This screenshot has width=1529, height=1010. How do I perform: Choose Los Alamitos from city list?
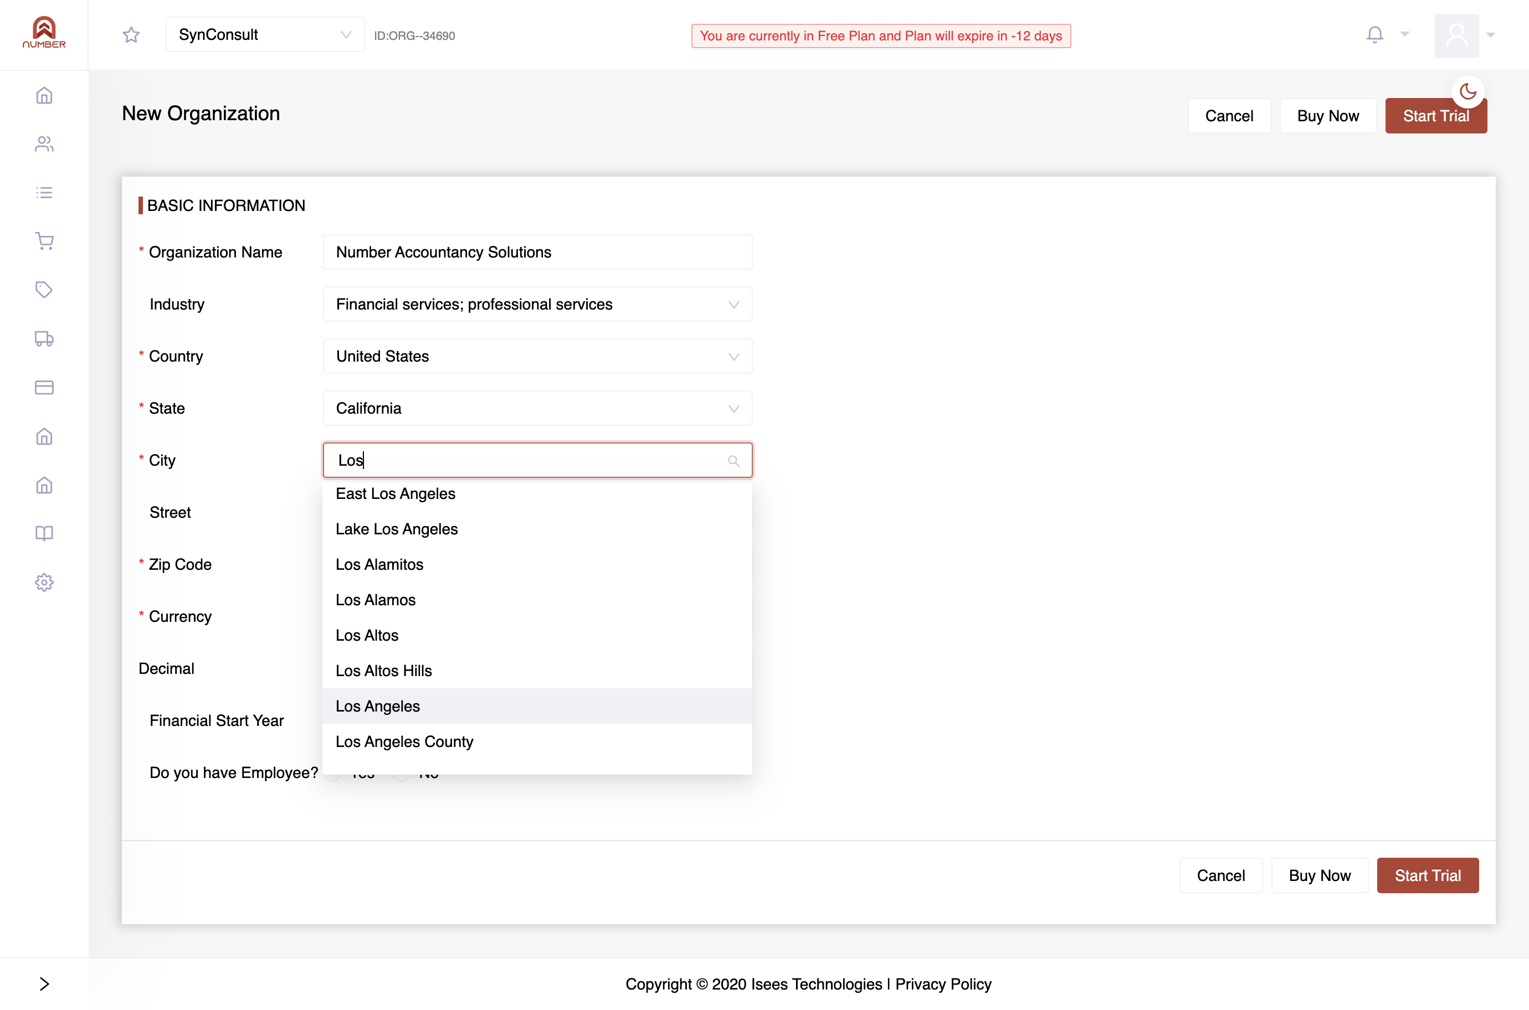click(x=537, y=564)
